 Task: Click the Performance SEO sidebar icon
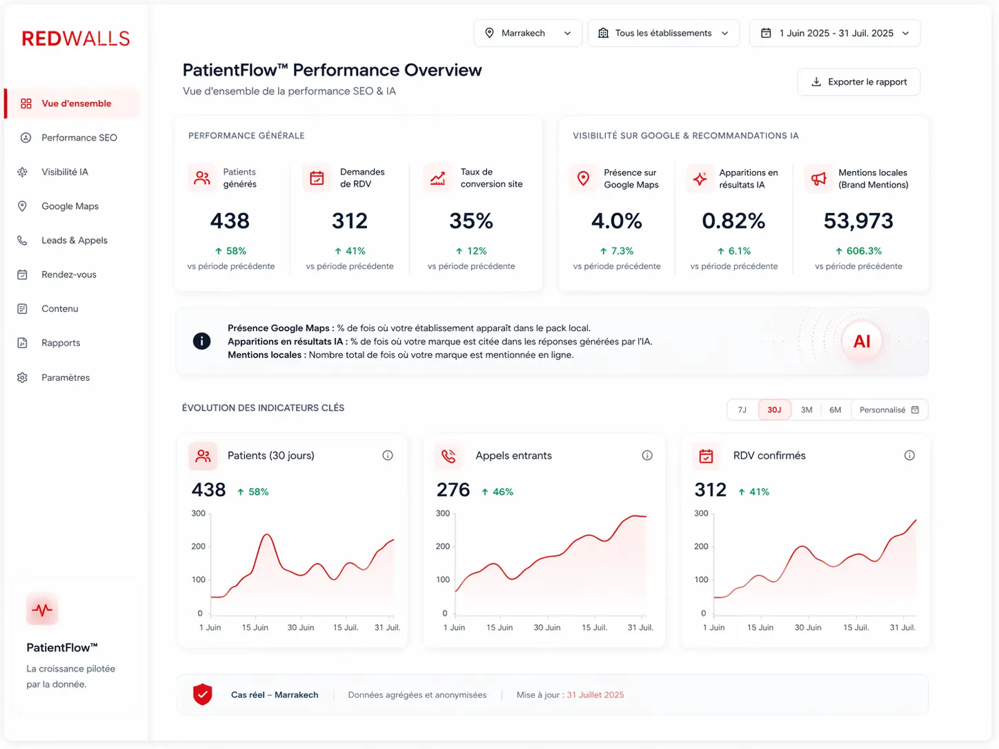pyautogui.click(x=26, y=138)
